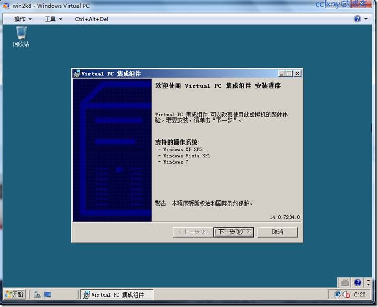
Task: Click the version text 14.0.7234.0
Action: pos(284,217)
